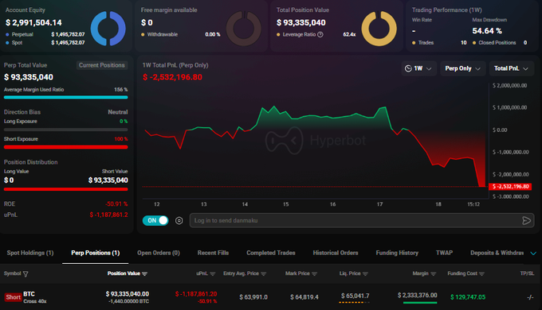Image resolution: width=542 pixels, height=310 pixels.
Task: Sort by Liq. Price column icon
Action: (x=365, y=273)
